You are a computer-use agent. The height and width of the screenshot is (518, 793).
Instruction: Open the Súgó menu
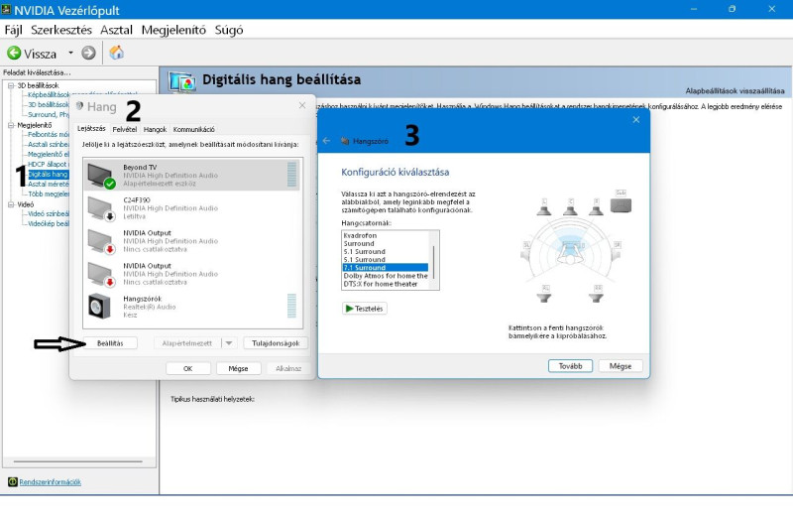(x=229, y=30)
